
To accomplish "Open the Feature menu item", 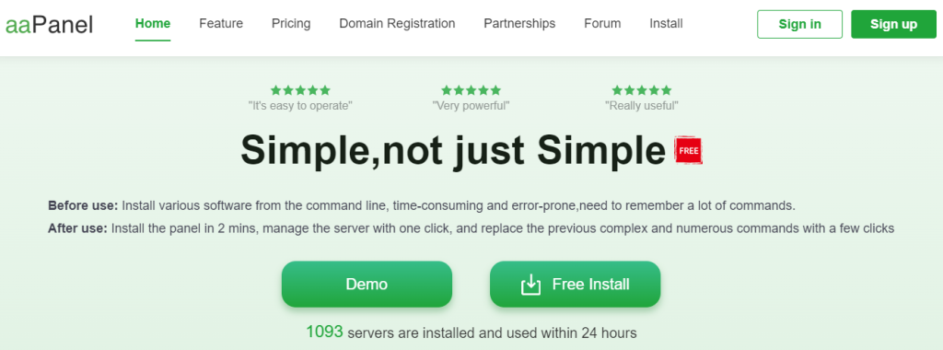I will [221, 24].
